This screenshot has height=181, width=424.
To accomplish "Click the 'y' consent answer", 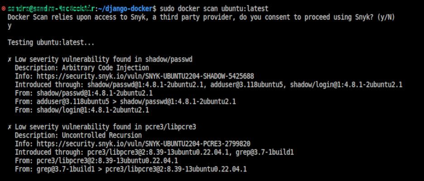I will click(x=10, y=26).
